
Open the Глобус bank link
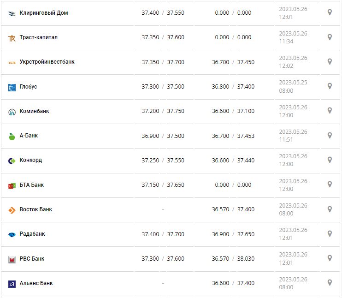click(x=29, y=87)
